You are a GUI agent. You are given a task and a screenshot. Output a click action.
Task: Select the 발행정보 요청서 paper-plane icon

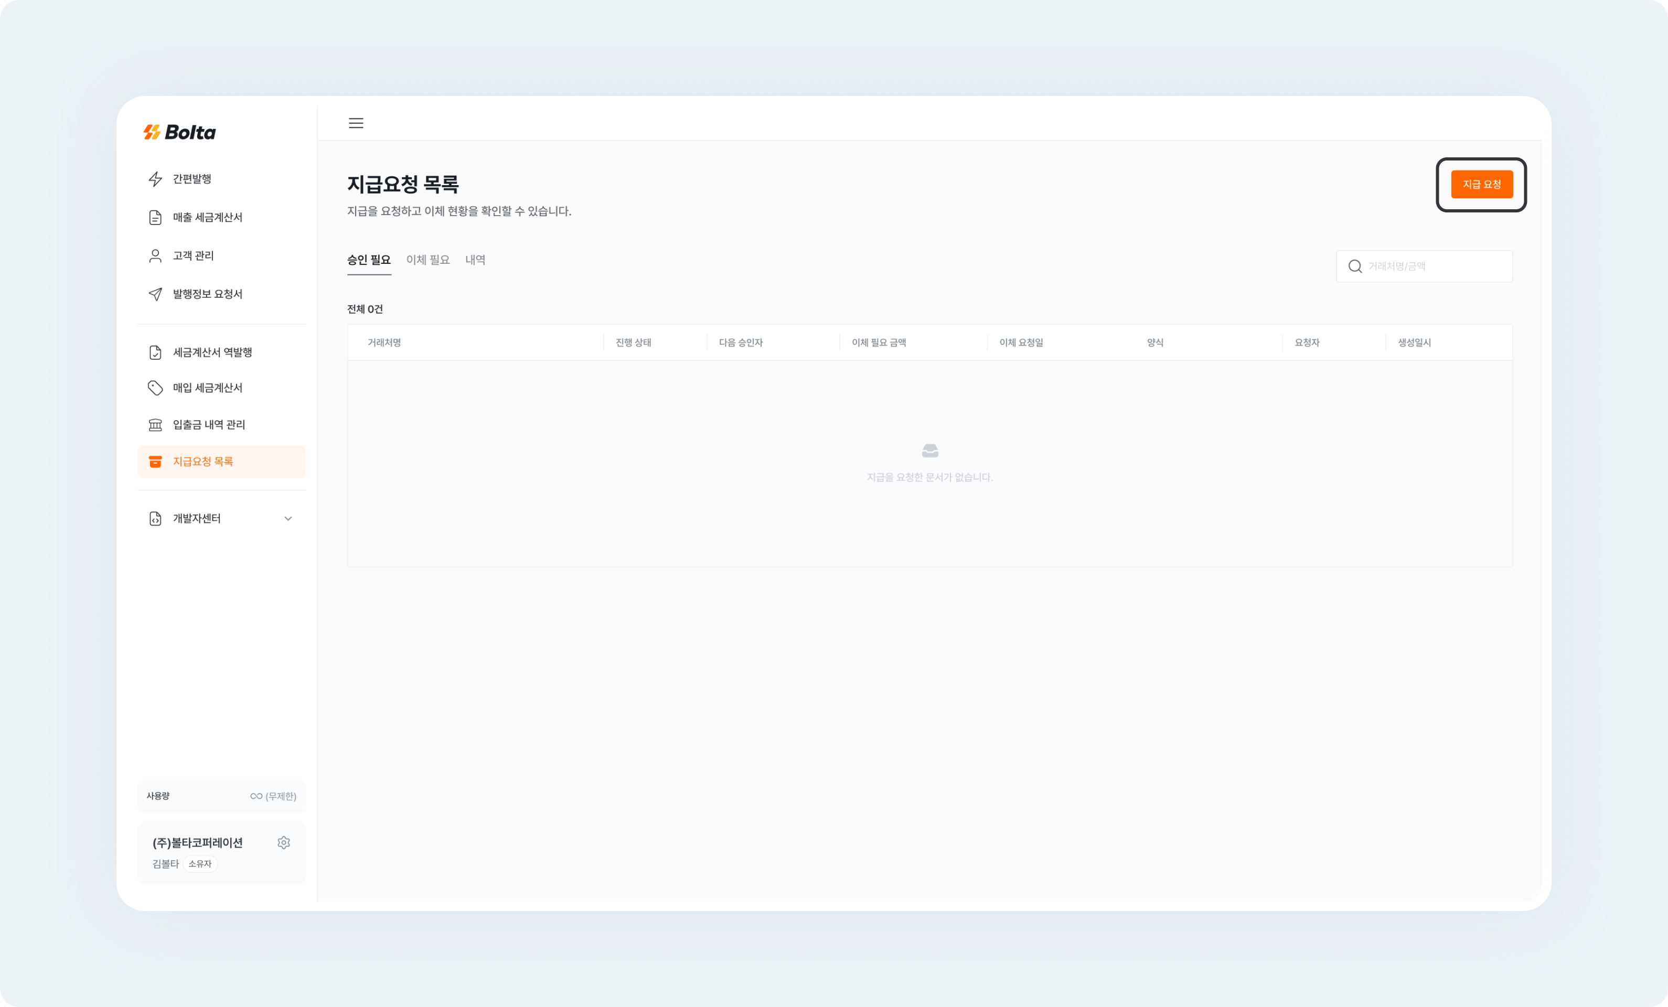pos(155,294)
